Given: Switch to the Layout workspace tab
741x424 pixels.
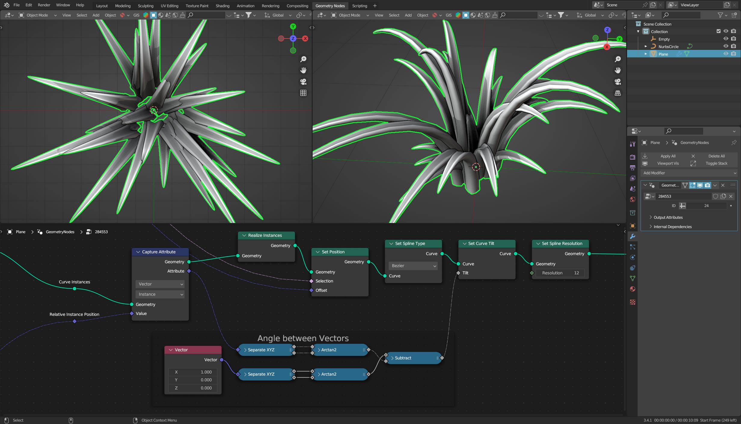Looking at the screenshot, I should (102, 6).
